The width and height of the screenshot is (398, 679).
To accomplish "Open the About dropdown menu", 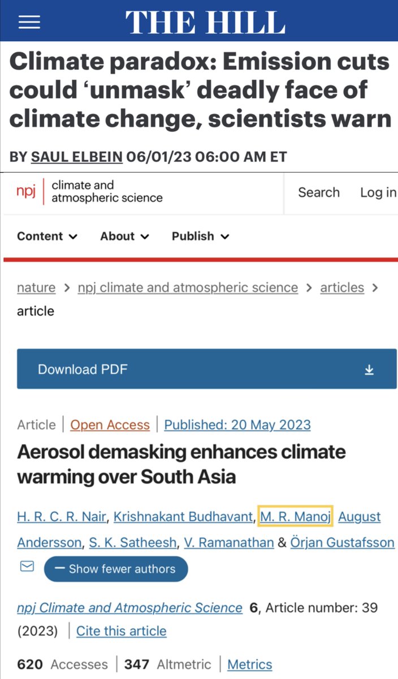I will 124,237.
